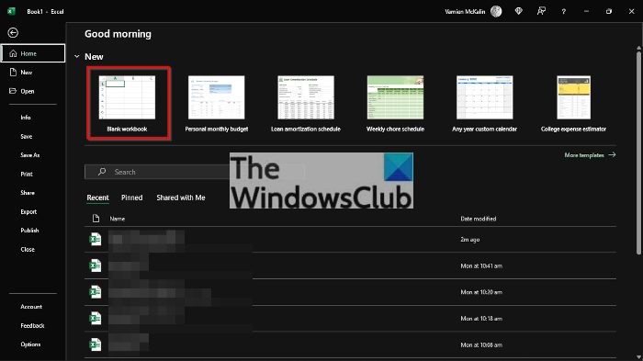Choose Save in the sidebar
The height and width of the screenshot is (361, 643).
tap(27, 136)
